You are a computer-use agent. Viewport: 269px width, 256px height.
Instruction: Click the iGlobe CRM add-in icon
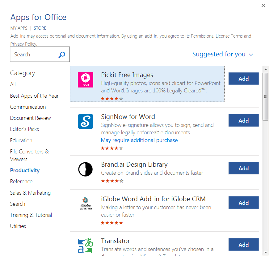(x=86, y=204)
